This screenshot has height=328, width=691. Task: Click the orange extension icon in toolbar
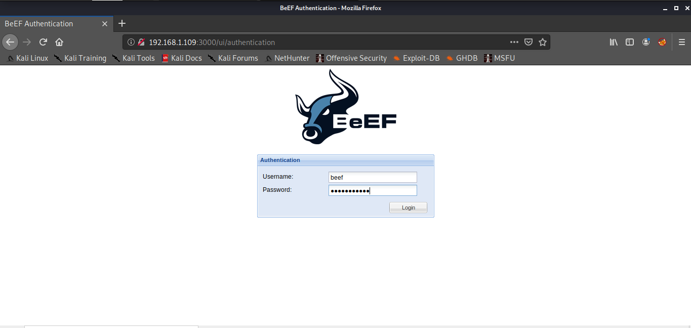(662, 43)
